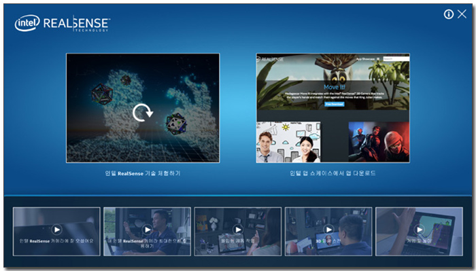476x271 pixels.
Task: Play video of hand waving at game
Action: coord(420,230)
